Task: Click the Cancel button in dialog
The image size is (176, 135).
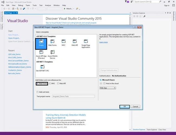Action: [x=135, y=107]
